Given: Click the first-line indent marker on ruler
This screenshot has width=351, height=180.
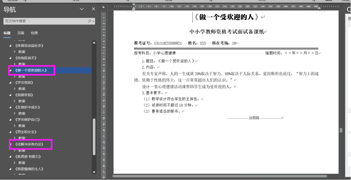Looking at the screenshot, I should tap(134, 5).
